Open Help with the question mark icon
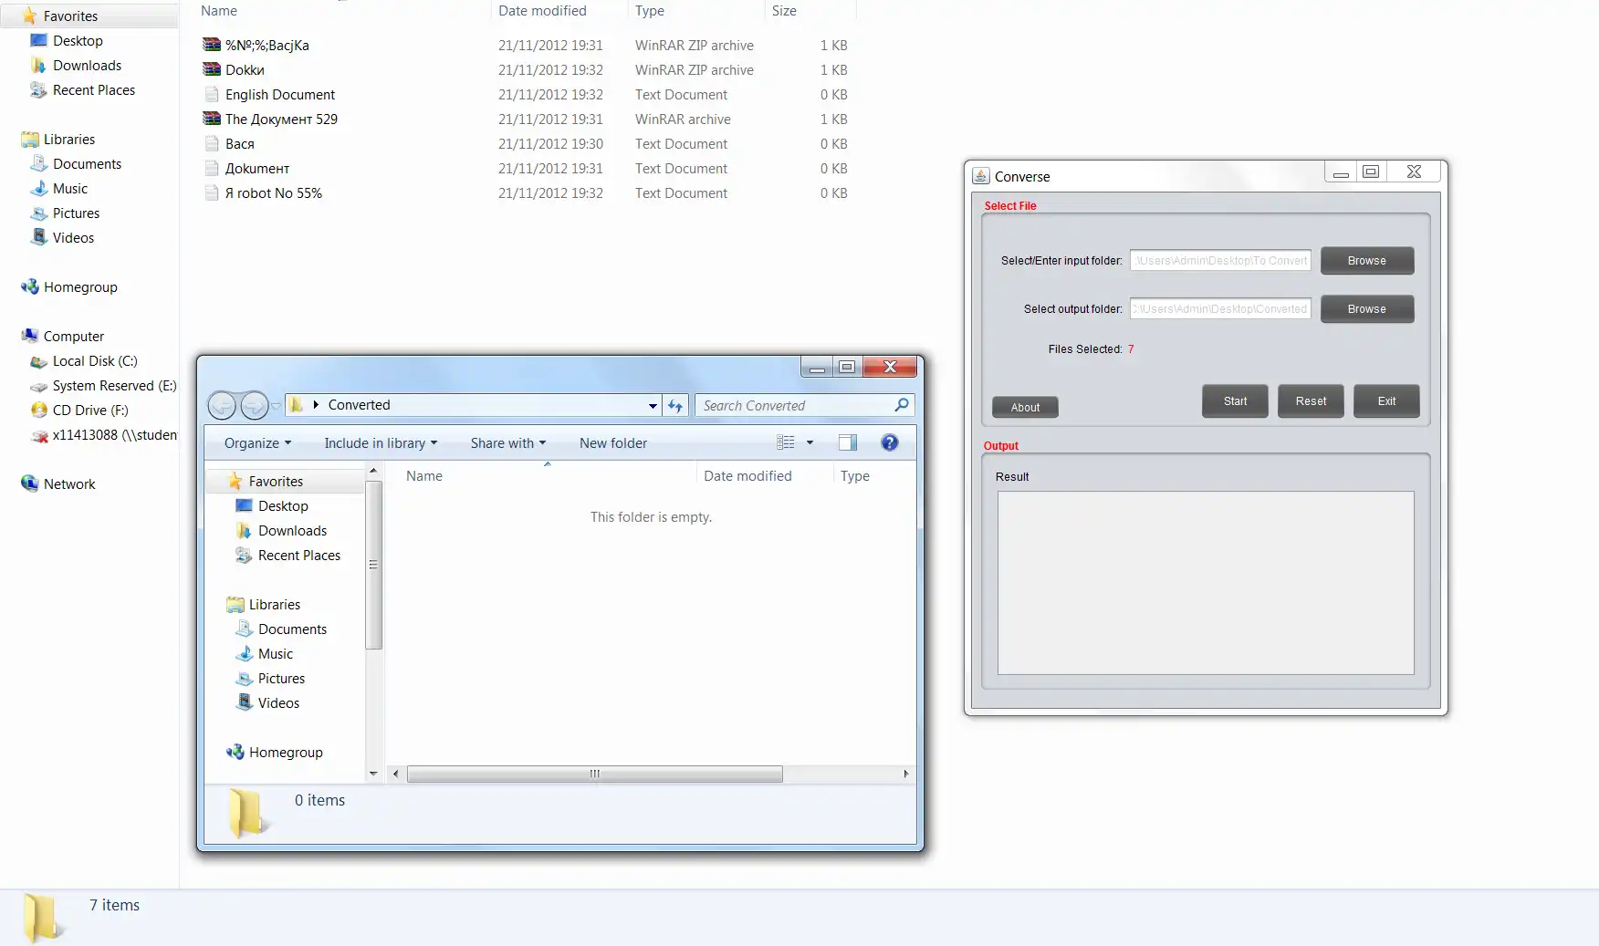The image size is (1599, 946). pyautogui.click(x=890, y=442)
